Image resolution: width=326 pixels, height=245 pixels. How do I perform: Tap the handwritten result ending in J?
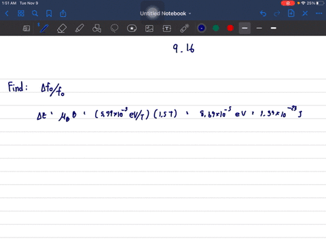point(281,112)
